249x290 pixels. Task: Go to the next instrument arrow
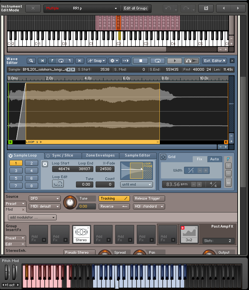tap(238, 8)
